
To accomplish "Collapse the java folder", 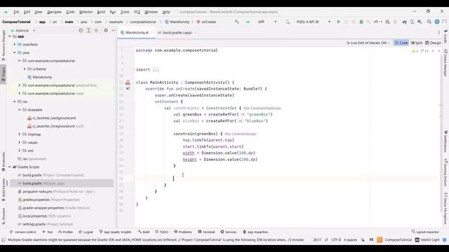I will click(15, 52).
